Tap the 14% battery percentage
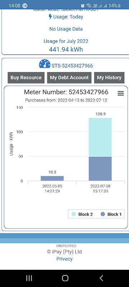The width and height of the screenshot is (129, 287). [x=113, y=6]
